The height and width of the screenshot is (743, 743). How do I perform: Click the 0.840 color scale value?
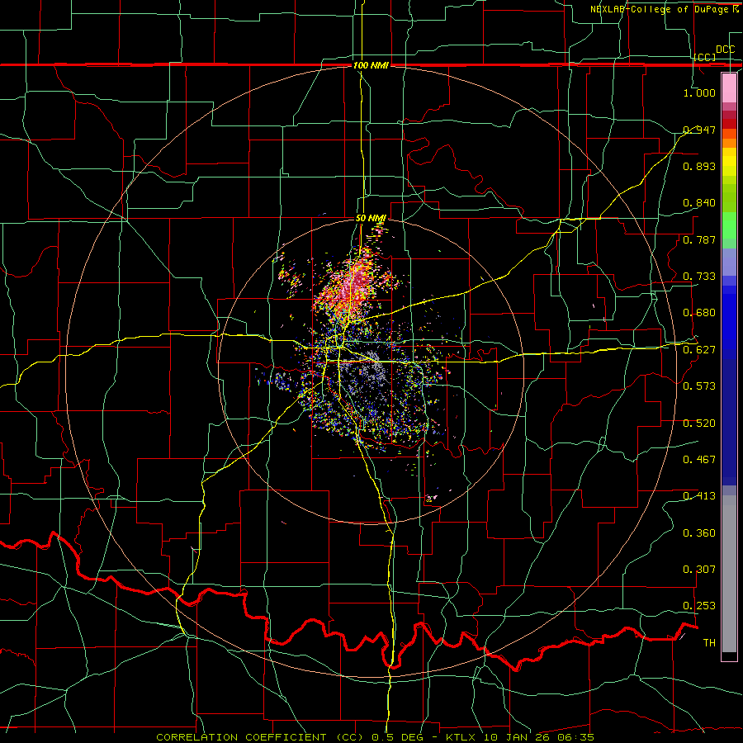699,203
